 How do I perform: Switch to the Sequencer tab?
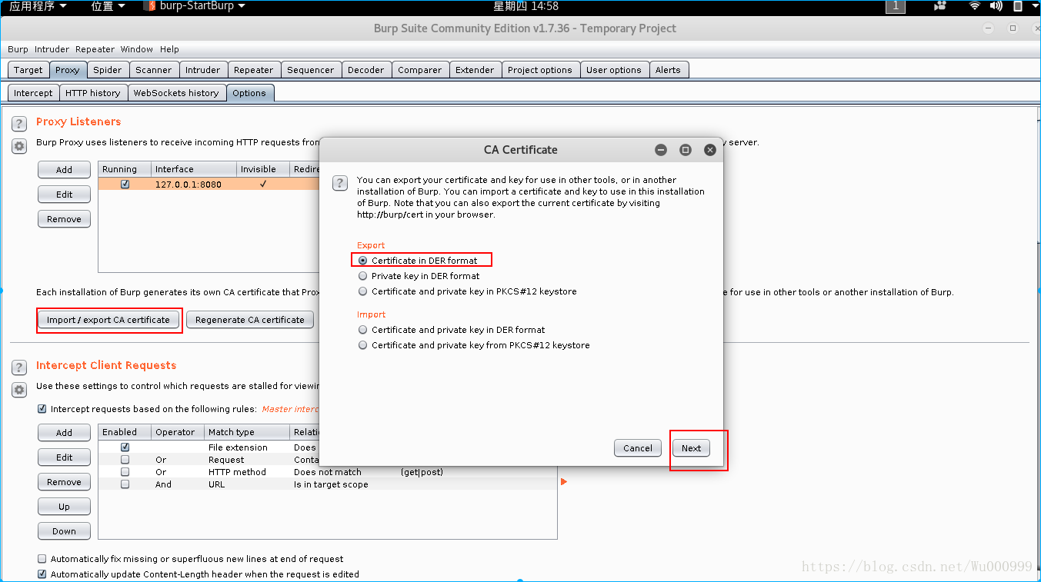[x=311, y=70]
